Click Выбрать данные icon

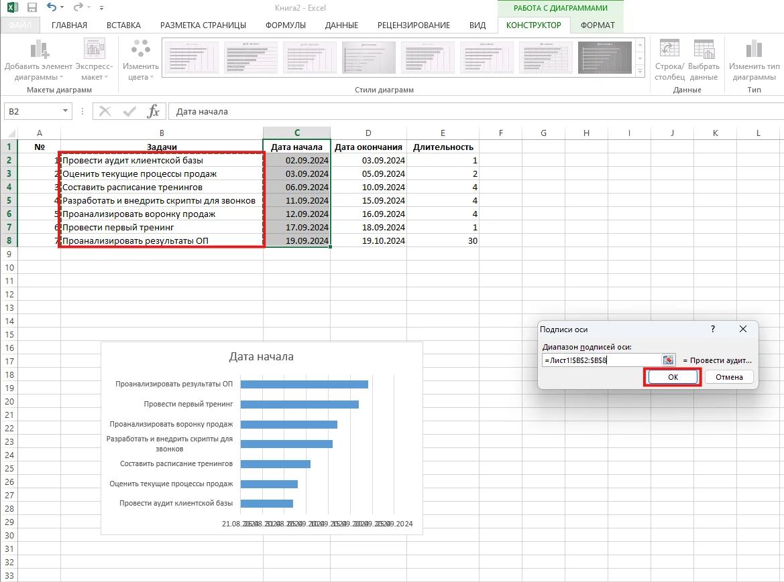click(x=704, y=48)
